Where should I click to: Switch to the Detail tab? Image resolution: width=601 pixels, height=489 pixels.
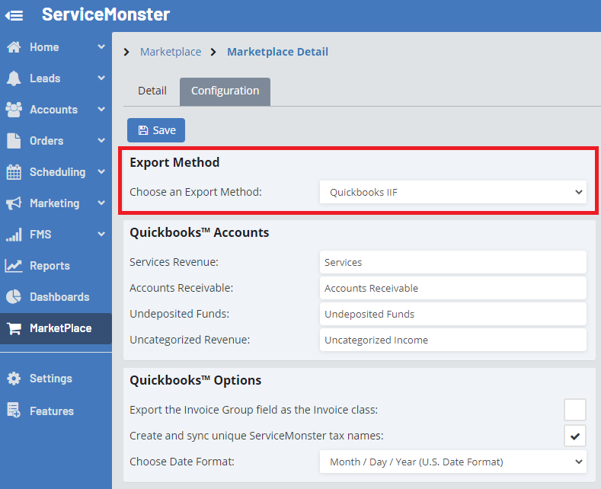pos(152,91)
